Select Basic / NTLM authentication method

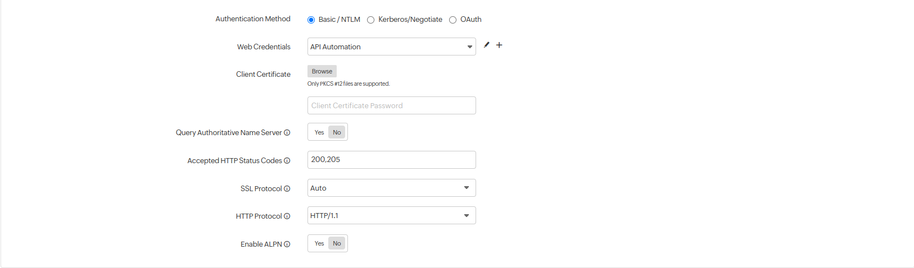click(x=311, y=20)
